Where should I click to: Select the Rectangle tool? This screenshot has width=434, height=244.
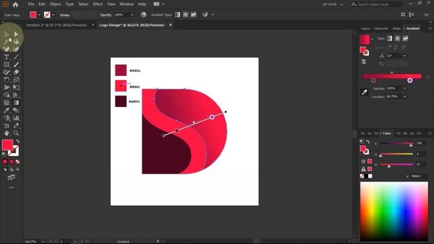point(7,64)
